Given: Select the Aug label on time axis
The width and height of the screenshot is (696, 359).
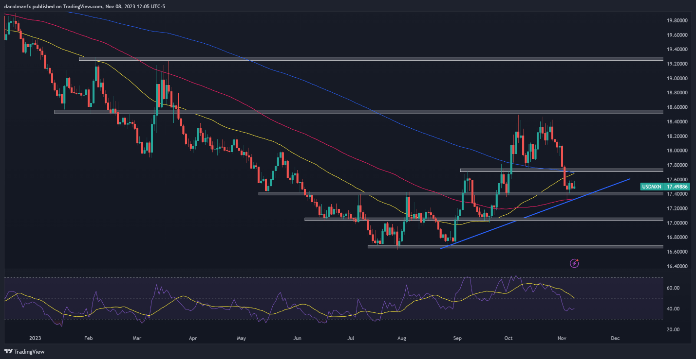Looking at the screenshot, I should 402,337.
